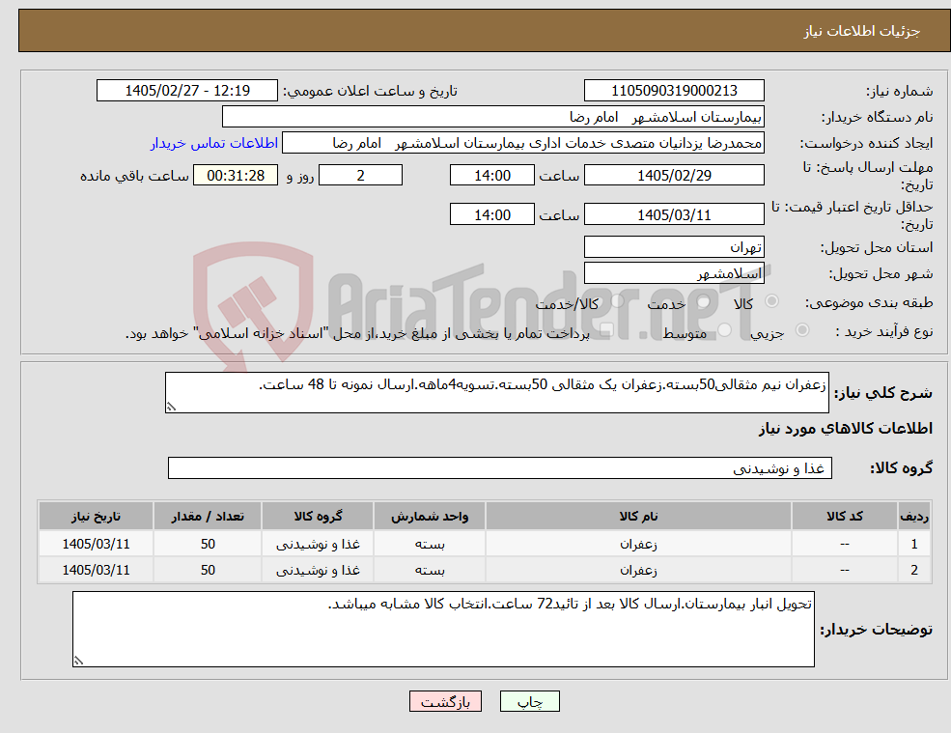
Task: Click the date 1405/03/11 in row 2
Action: coord(96,571)
